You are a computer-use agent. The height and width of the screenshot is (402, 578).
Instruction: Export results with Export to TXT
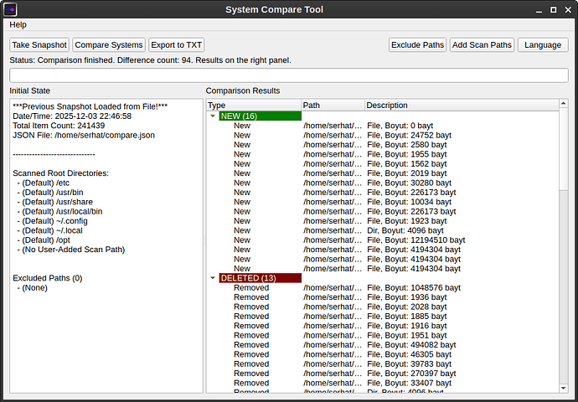point(176,45)
